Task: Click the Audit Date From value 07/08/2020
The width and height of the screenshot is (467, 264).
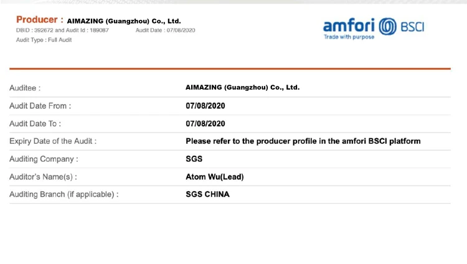Action: tap(205, 106)
